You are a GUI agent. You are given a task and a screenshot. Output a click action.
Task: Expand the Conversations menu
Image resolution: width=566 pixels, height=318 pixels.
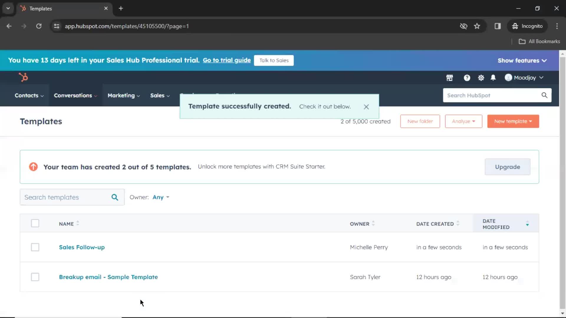(x=75, y=95)
